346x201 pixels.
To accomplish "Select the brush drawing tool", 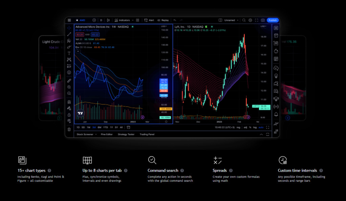I will click(x=69, y=47).
